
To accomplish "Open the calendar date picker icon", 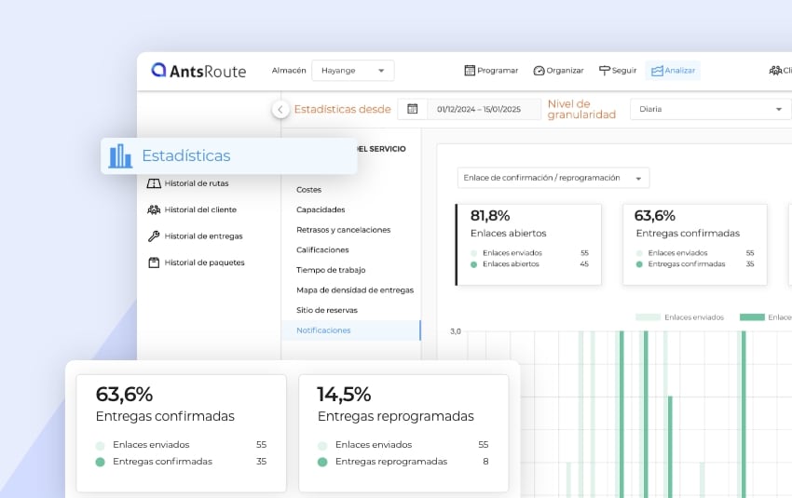I will pyautogui.click(x=412, y=109).
